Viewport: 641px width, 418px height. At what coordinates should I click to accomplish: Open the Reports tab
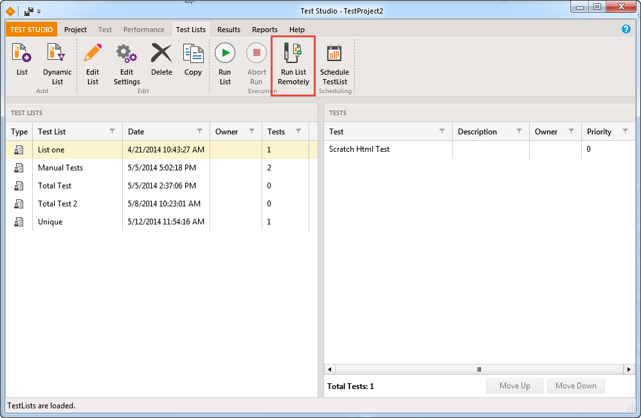tap(264, 30)
